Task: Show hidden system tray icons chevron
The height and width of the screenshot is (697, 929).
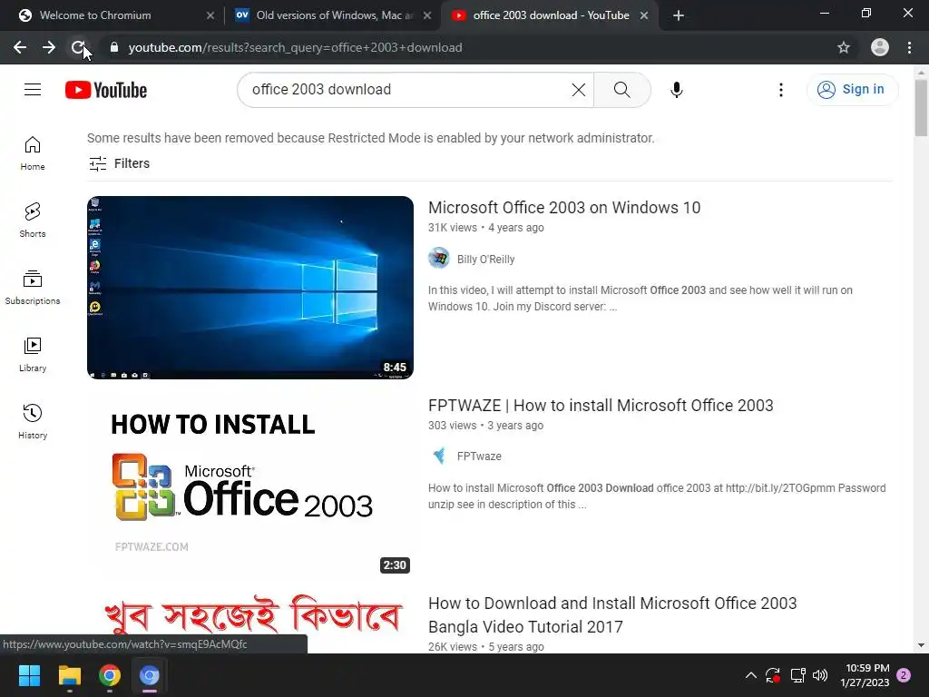Action: (750, 675)
